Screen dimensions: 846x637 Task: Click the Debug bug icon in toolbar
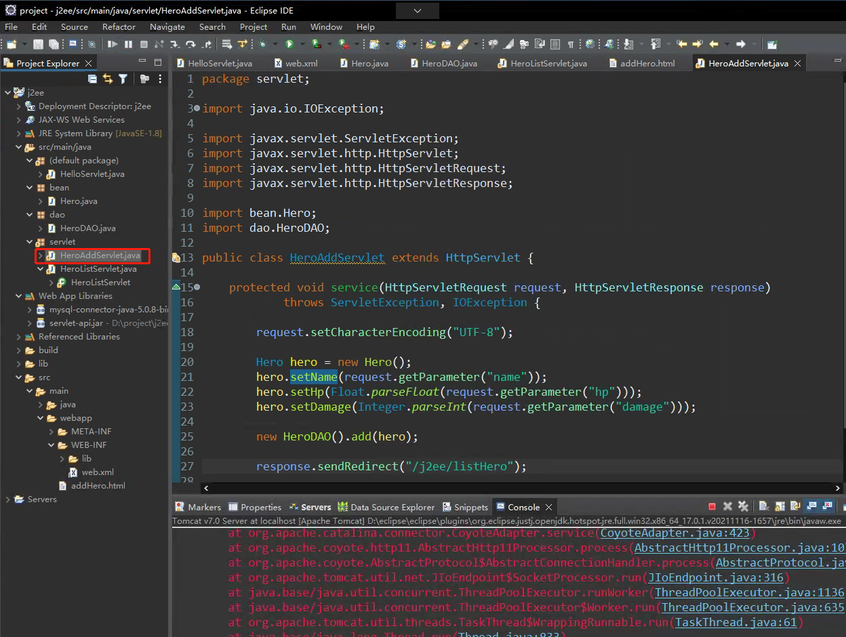pos(262,44)
